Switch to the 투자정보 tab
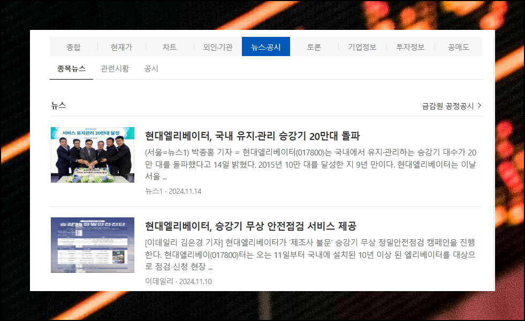 click(x=410, y=47)
